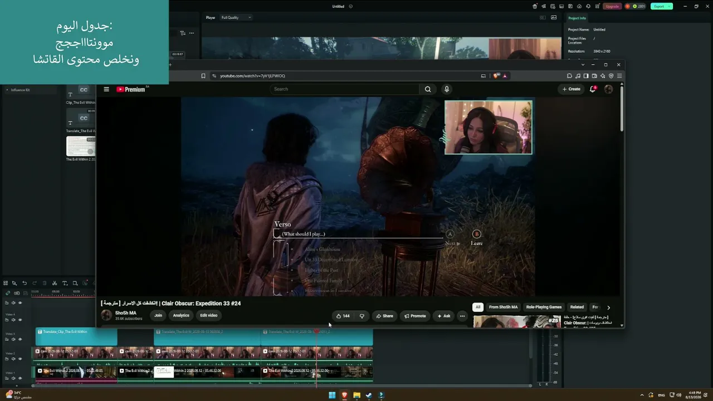Expand the Export dropdown arrow
713x401 pixels.
pos(670,6)
